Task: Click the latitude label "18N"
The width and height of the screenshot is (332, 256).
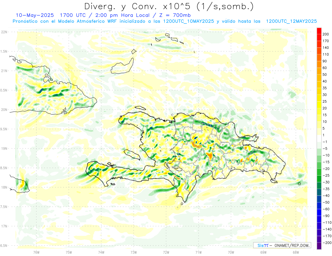Action: coord(4,188)
